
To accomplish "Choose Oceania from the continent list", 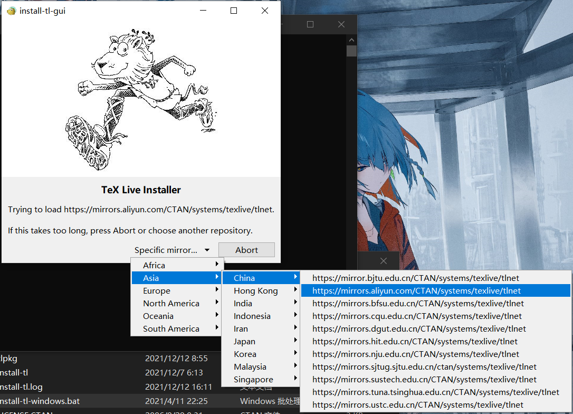I will pos(177,316).
